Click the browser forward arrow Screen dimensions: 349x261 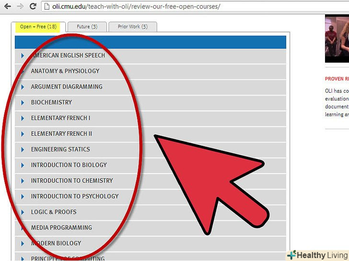[x=20, y=6]
